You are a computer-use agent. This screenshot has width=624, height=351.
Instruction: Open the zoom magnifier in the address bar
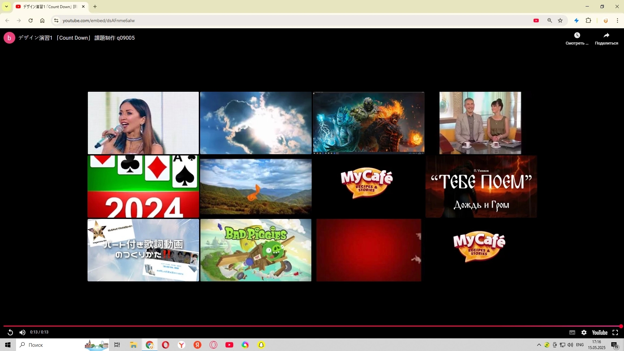[x=549, y=20]
